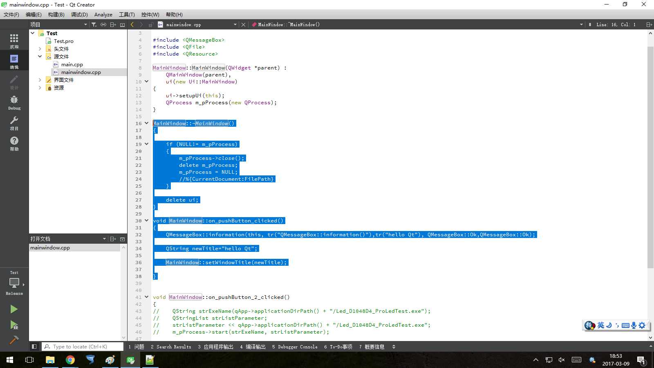Click the Type to locate search field
Viewport: 654px width, 368px height.
[83, 347]
